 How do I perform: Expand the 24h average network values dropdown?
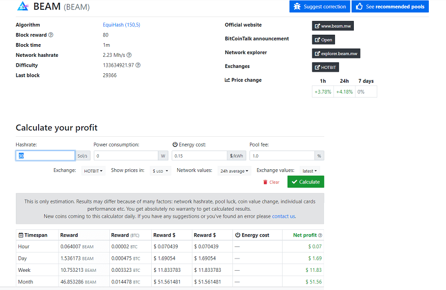(234, 171)
